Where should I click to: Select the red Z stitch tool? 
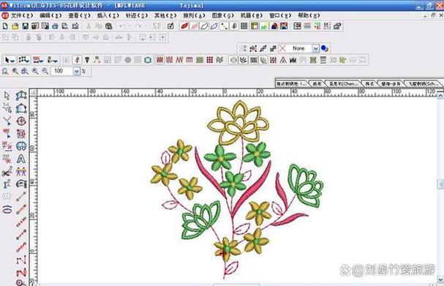point(21,272)
